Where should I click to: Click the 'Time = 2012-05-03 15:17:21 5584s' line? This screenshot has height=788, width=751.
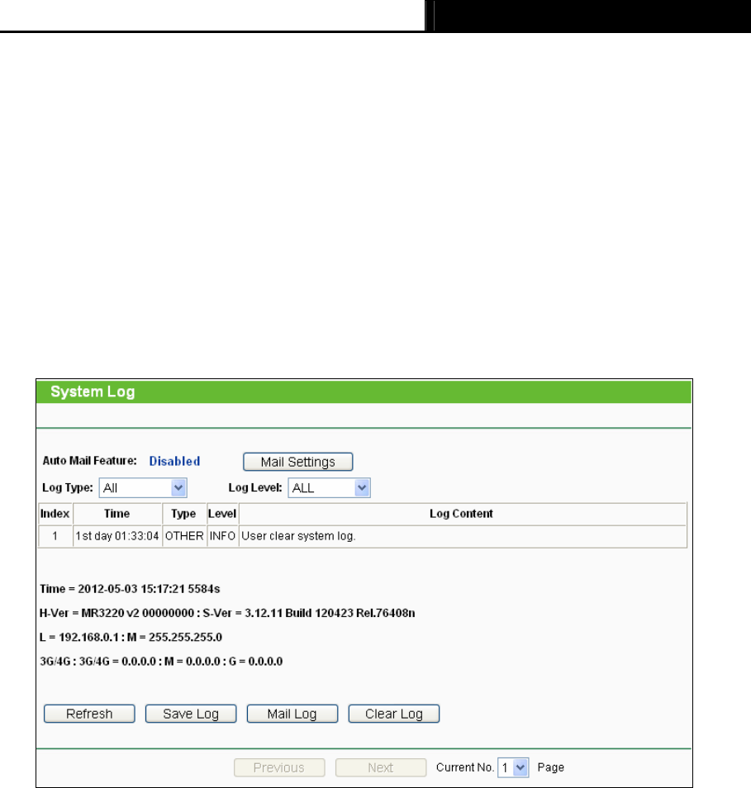[x=130, y=589]
